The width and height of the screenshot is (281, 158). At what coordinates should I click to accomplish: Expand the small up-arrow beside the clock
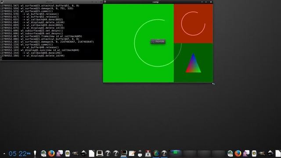tap(4, 154)
